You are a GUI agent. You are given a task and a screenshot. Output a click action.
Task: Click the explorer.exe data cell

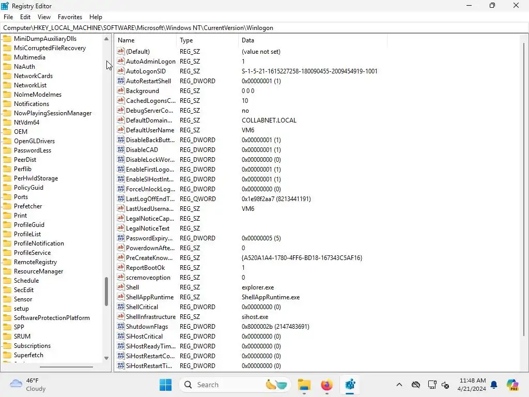258,287
